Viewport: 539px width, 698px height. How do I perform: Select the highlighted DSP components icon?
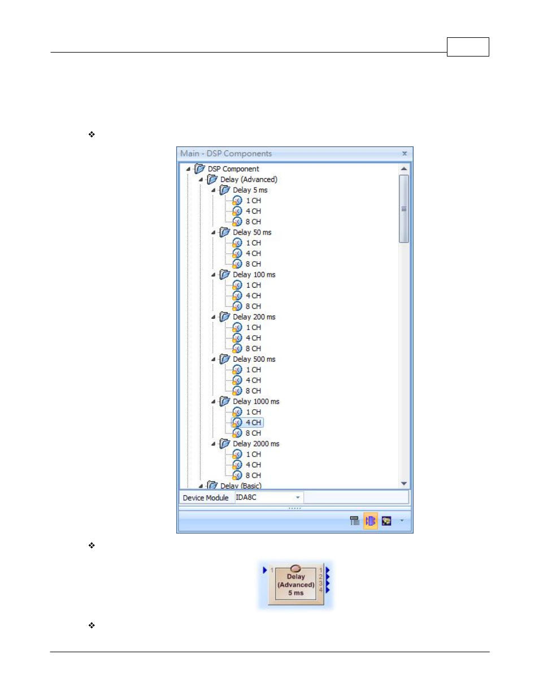coord(370,521)
